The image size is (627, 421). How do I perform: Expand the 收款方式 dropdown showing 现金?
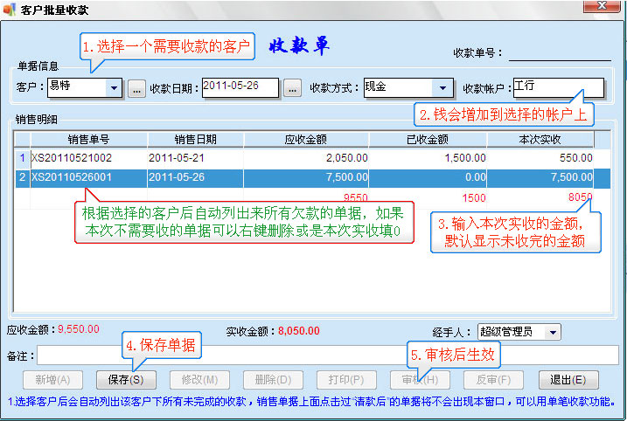coord(444,88)
